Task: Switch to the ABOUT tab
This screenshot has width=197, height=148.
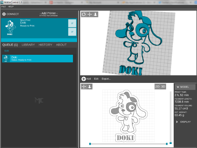Action: point(61,45)
